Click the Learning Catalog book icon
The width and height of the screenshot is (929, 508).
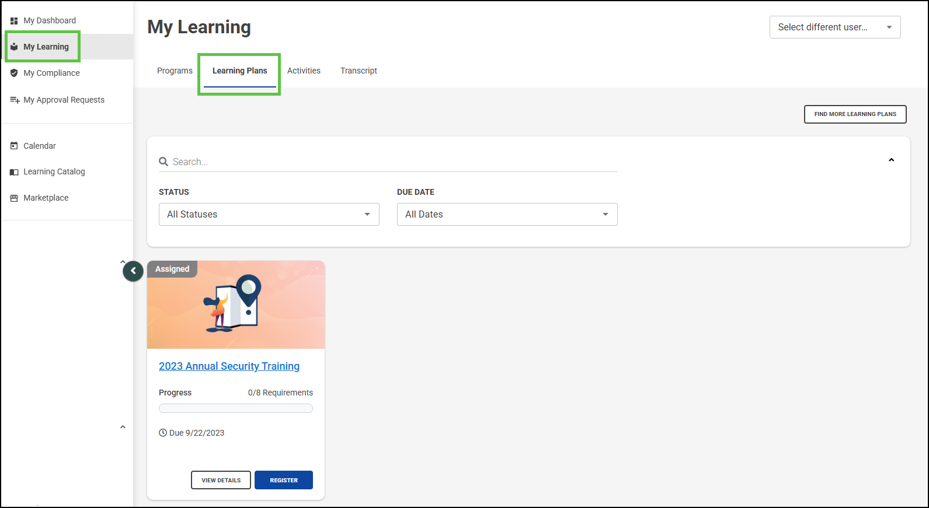tap(14, 172)
